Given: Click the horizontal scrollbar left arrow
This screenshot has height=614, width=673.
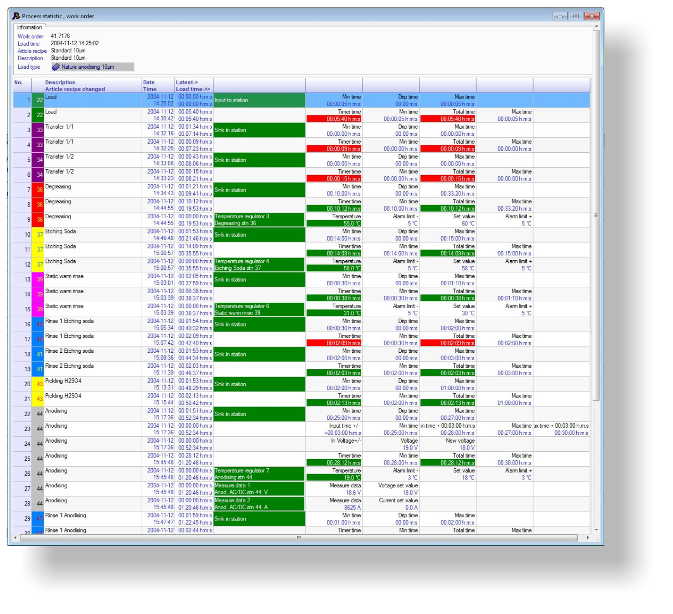Looking at the screenshot, I should (16, 538).
